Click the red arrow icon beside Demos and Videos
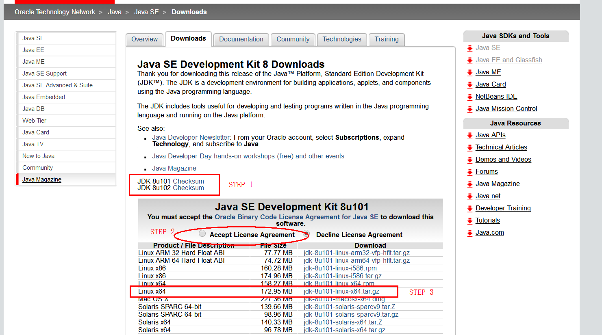 coord(470,160)
